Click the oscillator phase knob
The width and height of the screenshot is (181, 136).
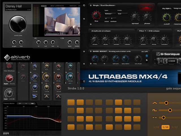[147, 17]
